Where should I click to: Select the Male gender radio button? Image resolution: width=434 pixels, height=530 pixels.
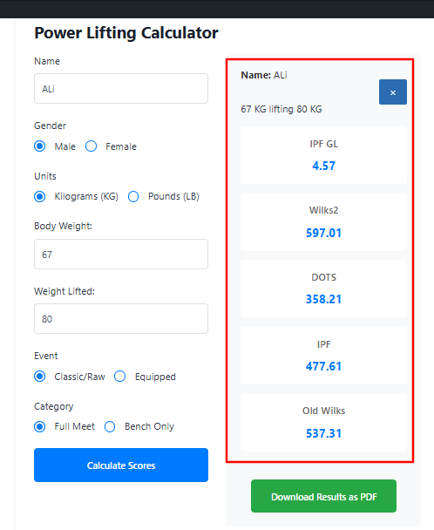coord(40,146)
